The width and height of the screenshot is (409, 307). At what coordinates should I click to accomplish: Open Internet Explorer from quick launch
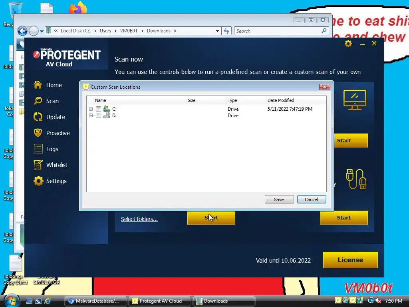click(48, 301)
